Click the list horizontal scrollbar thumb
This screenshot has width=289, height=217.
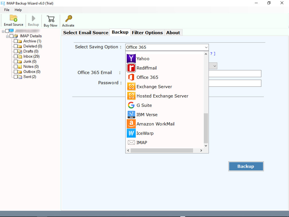[162, 151]
